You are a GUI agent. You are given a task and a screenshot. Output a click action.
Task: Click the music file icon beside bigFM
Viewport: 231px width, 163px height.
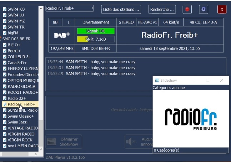click(x=5, y=33)
